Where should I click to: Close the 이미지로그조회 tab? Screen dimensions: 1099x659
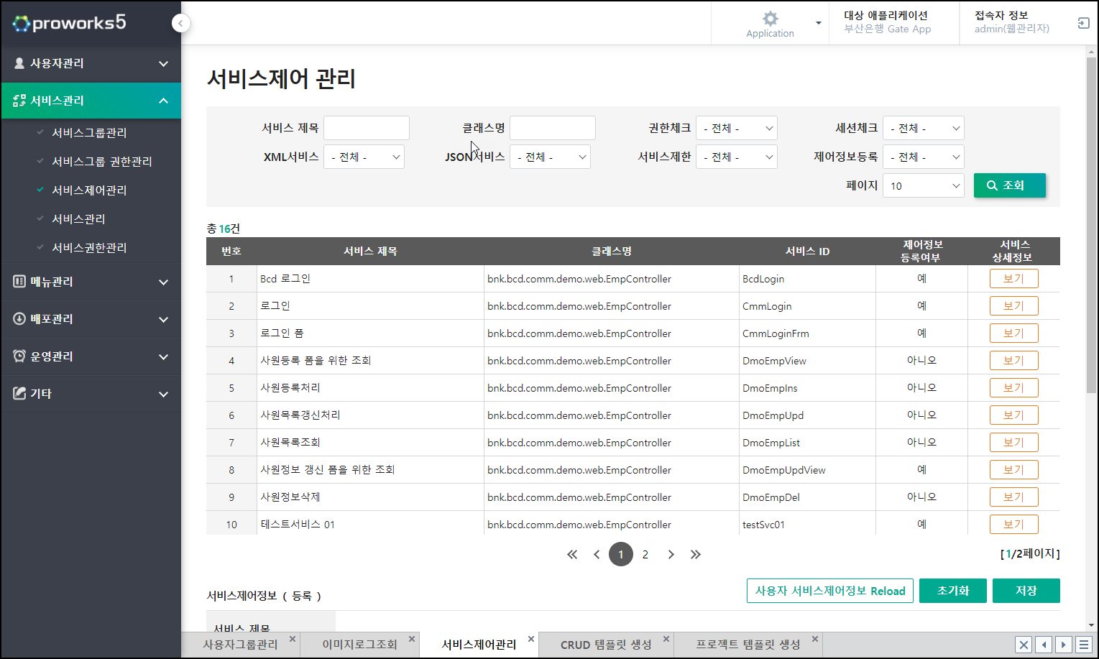coord(412,639)
